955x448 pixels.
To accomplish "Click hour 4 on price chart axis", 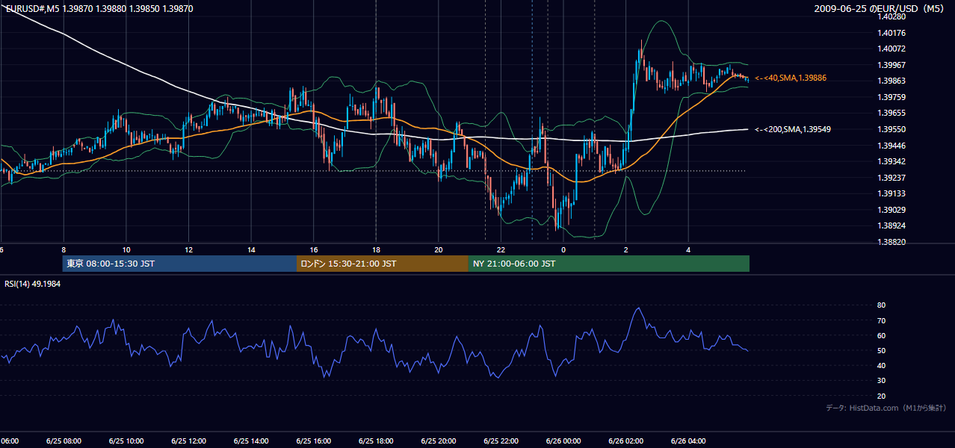I will [x=689, y=249].
